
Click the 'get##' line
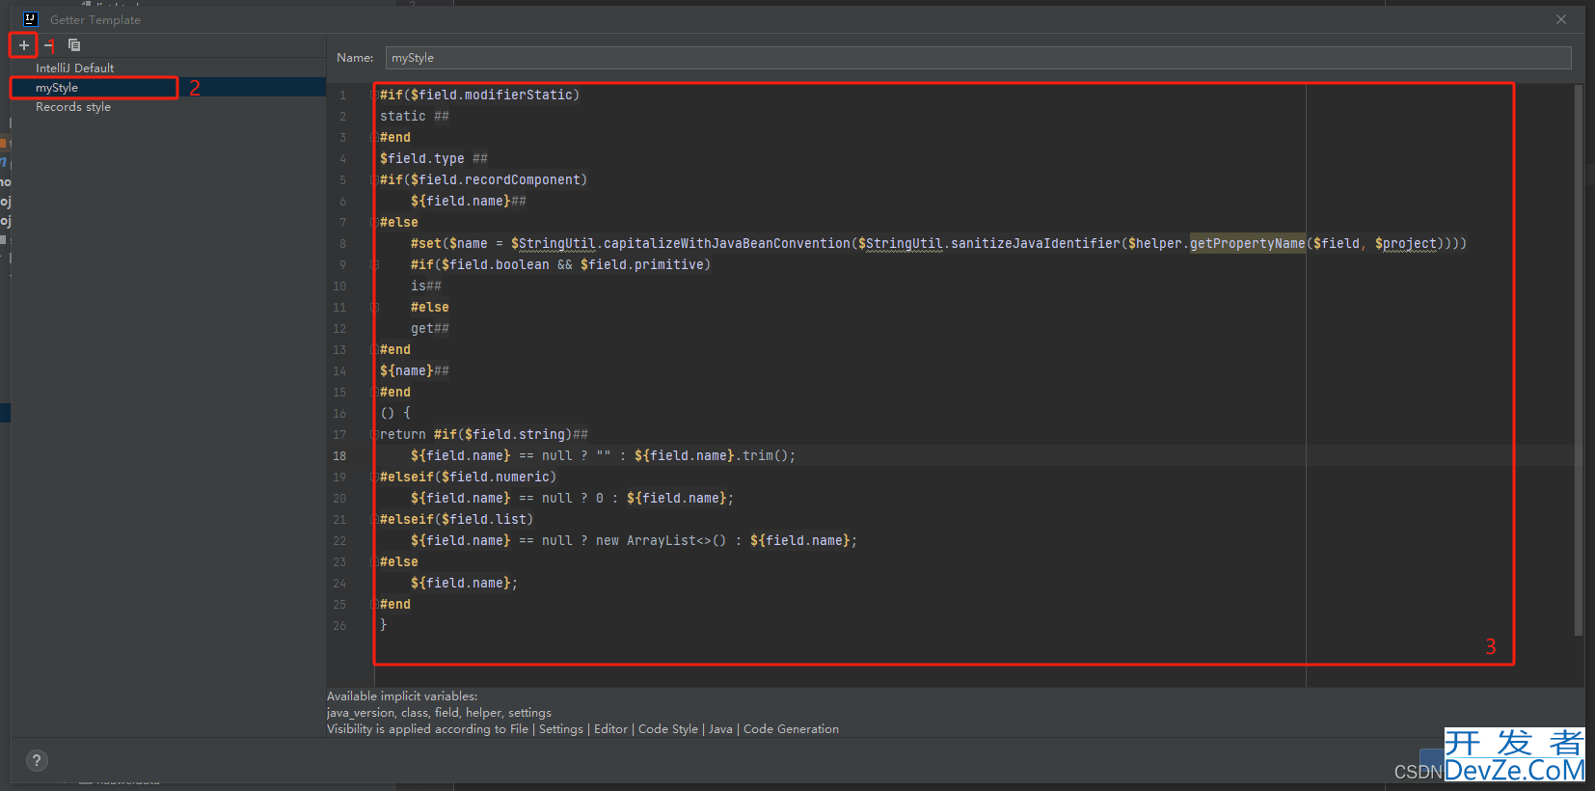pos(430,328)
